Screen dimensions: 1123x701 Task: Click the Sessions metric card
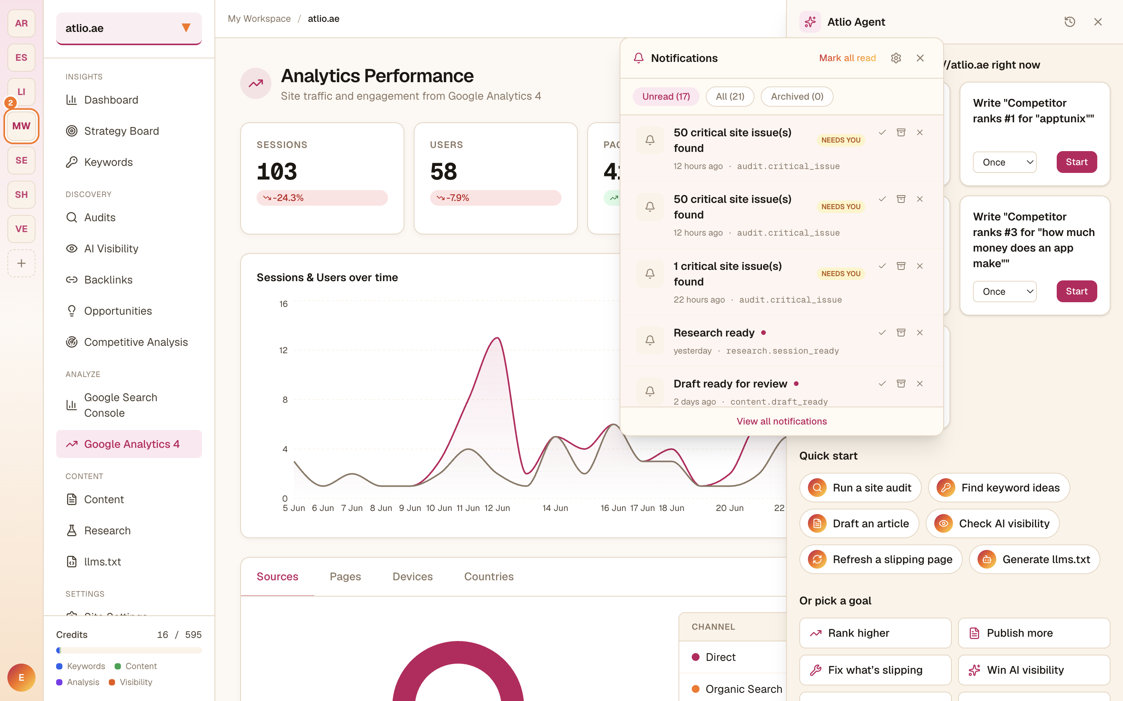tap(322, 178)
